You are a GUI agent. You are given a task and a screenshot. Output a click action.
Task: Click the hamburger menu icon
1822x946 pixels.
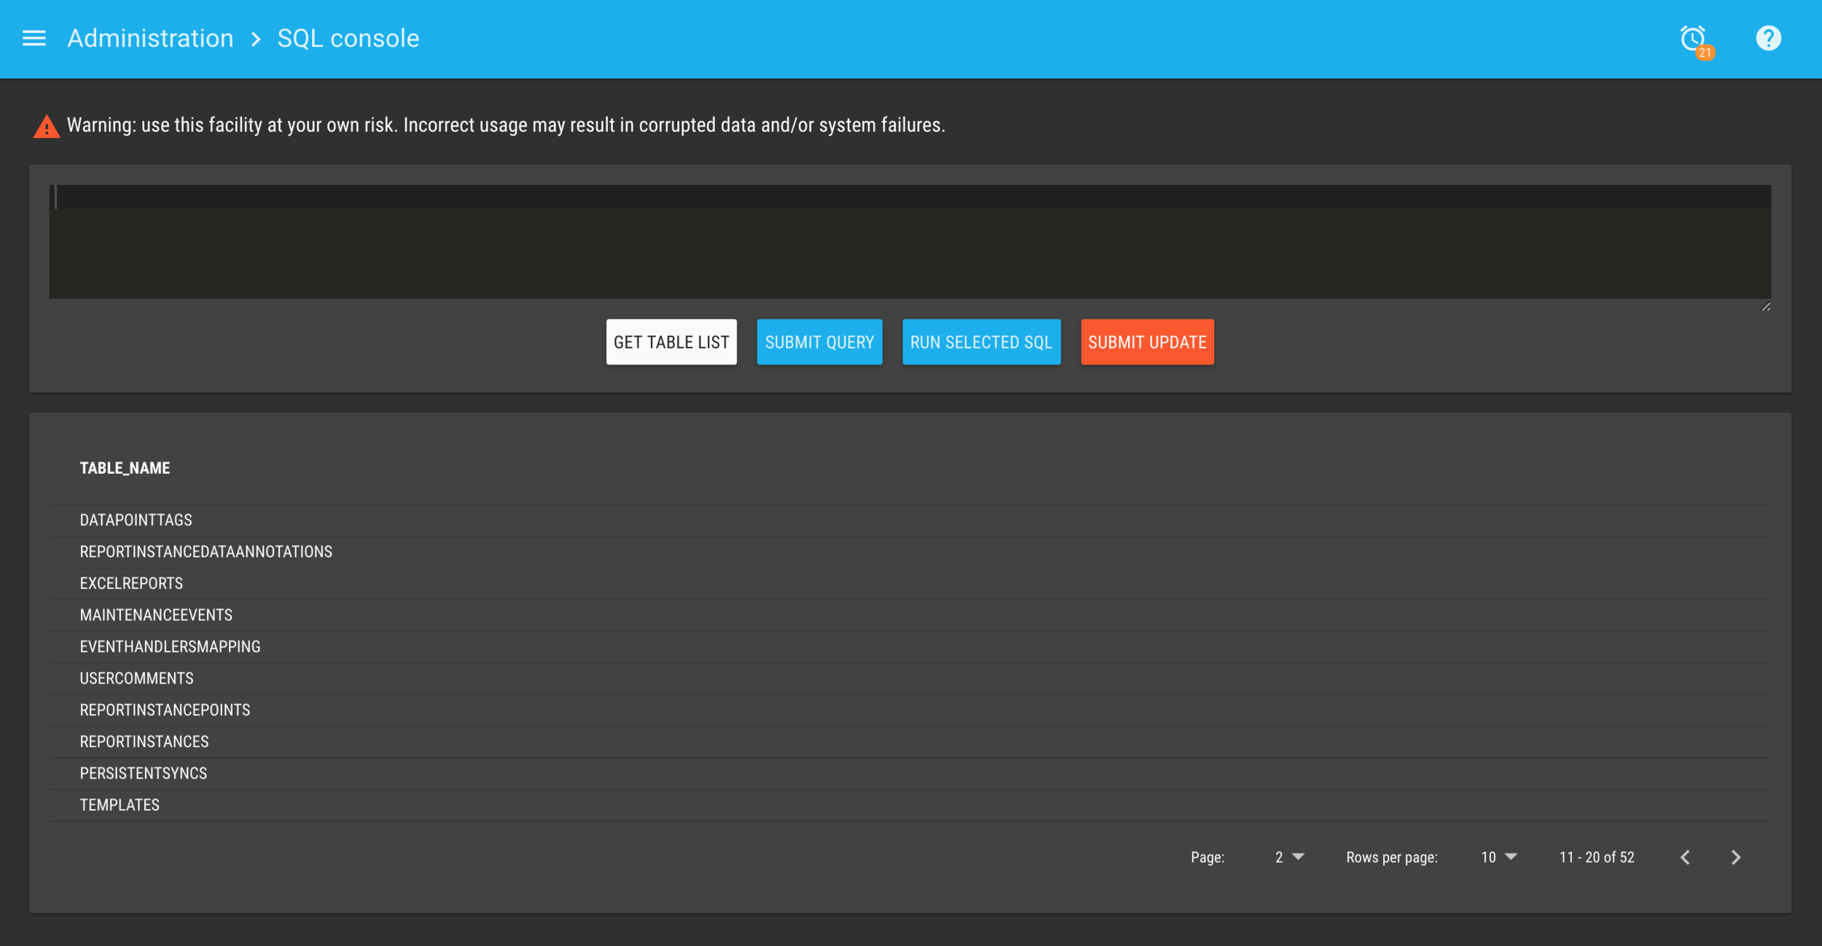(34, 39)
